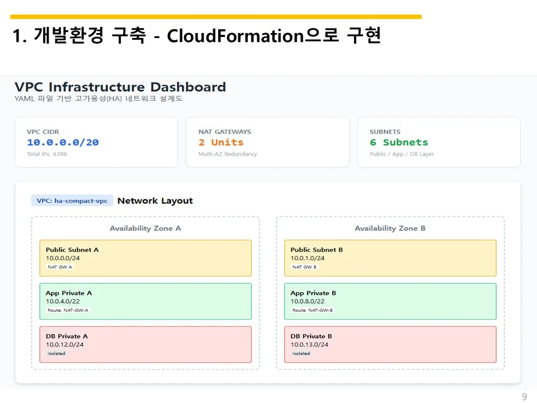Click the YAML 파일 기반 고가용성(HA) subtitle
Image resolution: width=537 pixels, height=403 pixels.
point(98,99)
